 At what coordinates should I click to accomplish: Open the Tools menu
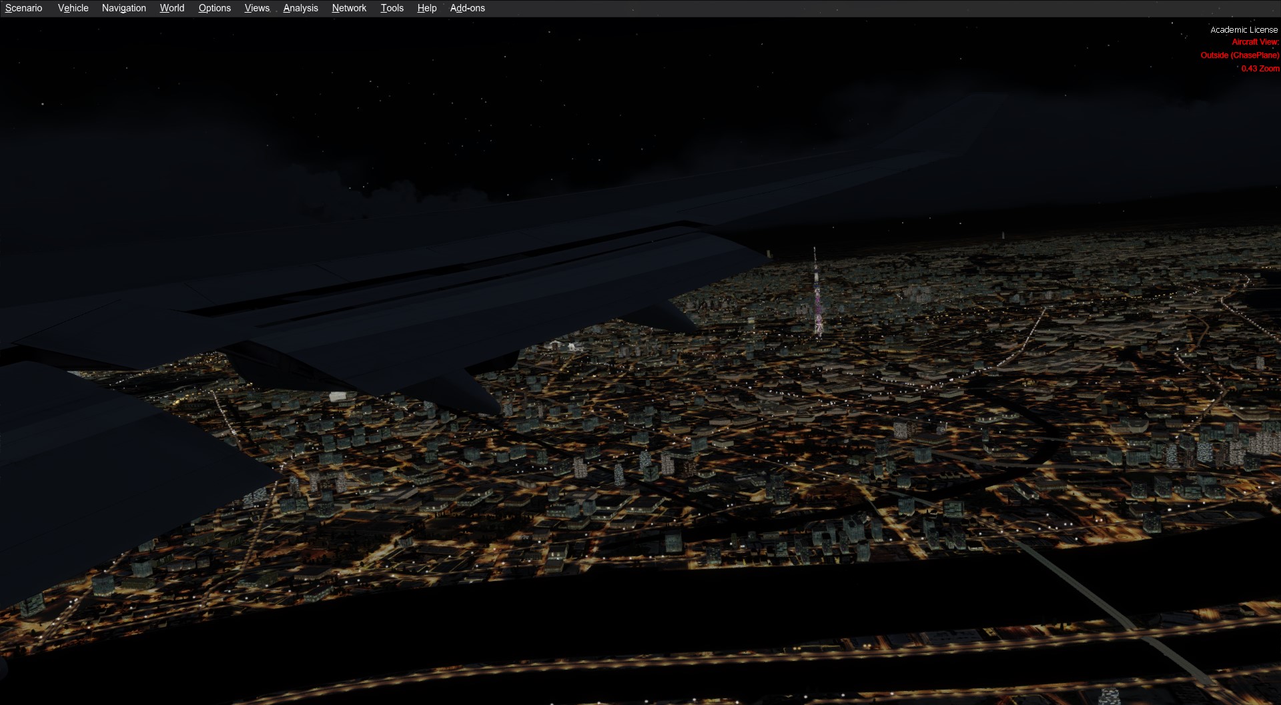(392, 8)
